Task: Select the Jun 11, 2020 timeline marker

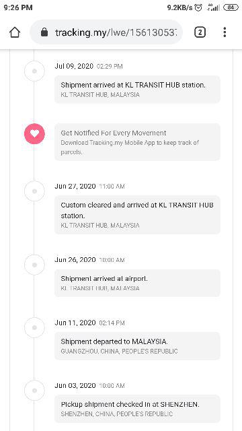Action: [34, 327]
